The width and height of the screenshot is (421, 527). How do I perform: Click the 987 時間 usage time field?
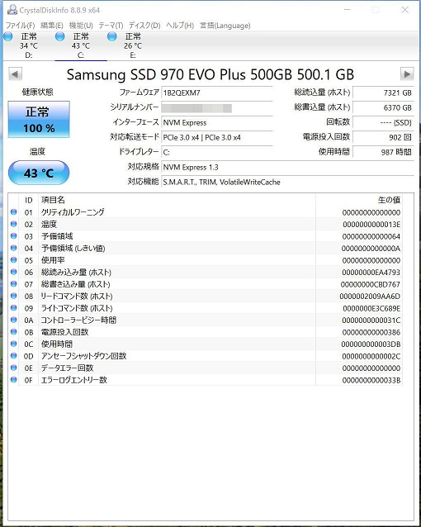click(383, 152)
